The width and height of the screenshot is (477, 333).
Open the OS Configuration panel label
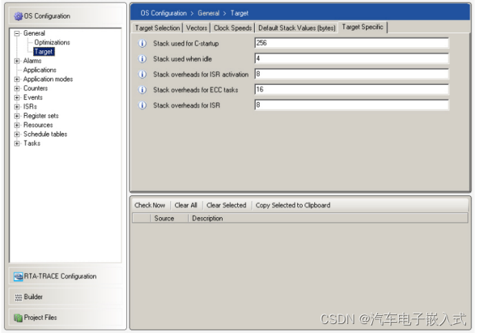(x=47, y=16)
